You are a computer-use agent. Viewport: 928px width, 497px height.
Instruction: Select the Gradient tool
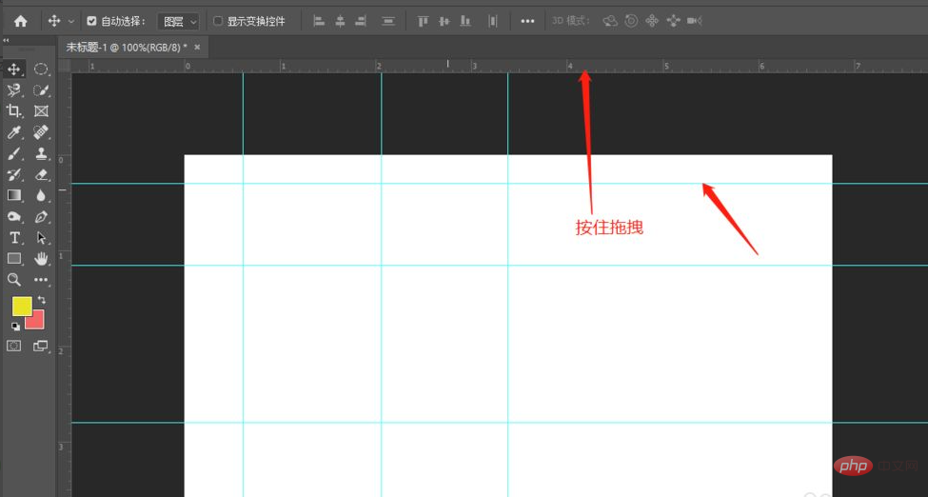click(13, 195)
